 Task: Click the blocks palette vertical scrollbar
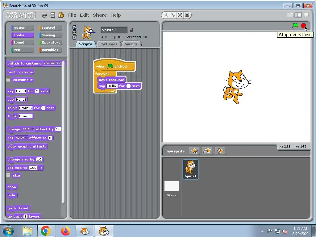[x=63, y=132]
